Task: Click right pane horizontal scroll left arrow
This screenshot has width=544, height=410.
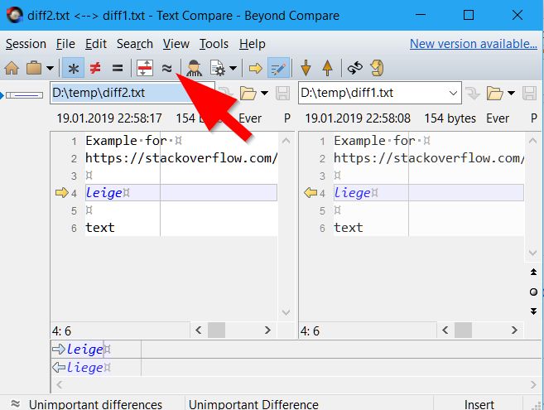Action: 445,330
